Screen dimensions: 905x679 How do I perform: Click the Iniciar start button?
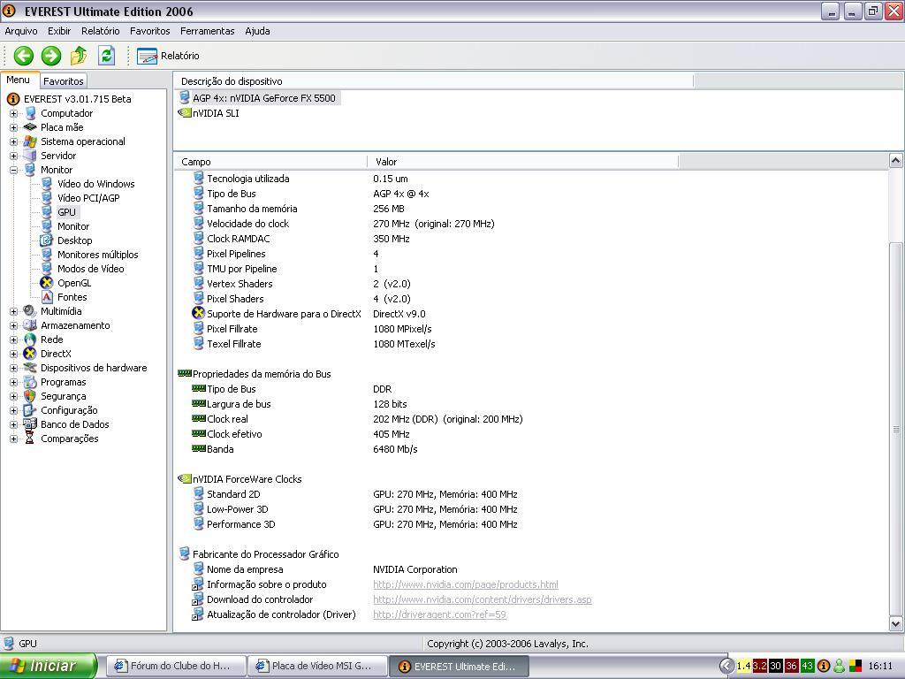[x=49, y=666]
